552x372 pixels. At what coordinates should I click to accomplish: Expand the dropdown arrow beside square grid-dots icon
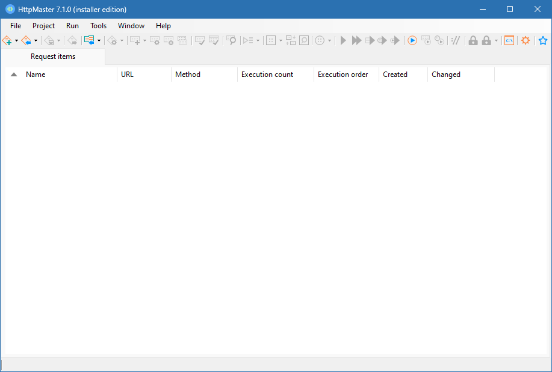click(281, 41)
